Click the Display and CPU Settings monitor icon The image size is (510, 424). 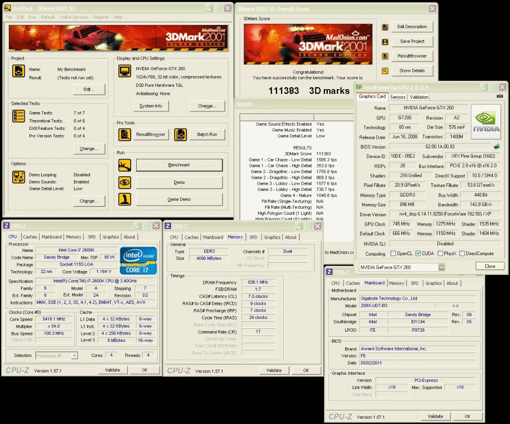pyautogui.click(x=125, y=71)
